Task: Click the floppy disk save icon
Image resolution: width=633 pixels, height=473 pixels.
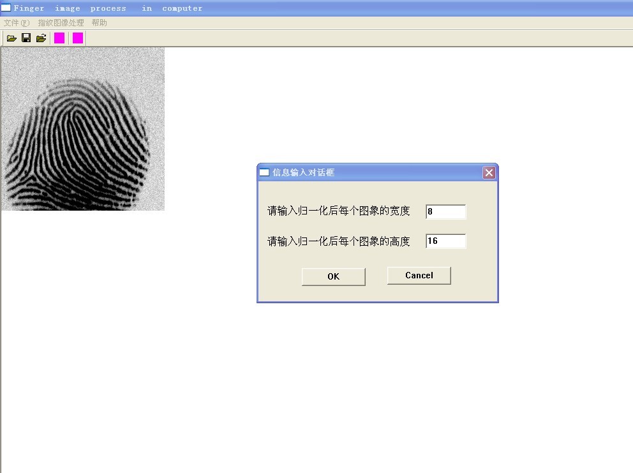Action: tap(26, 38)
